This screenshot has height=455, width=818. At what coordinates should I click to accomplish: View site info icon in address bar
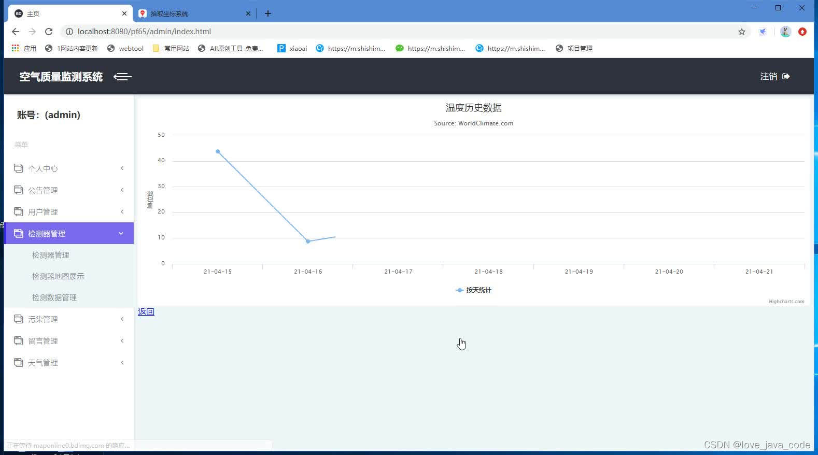[x=69, y=32]
